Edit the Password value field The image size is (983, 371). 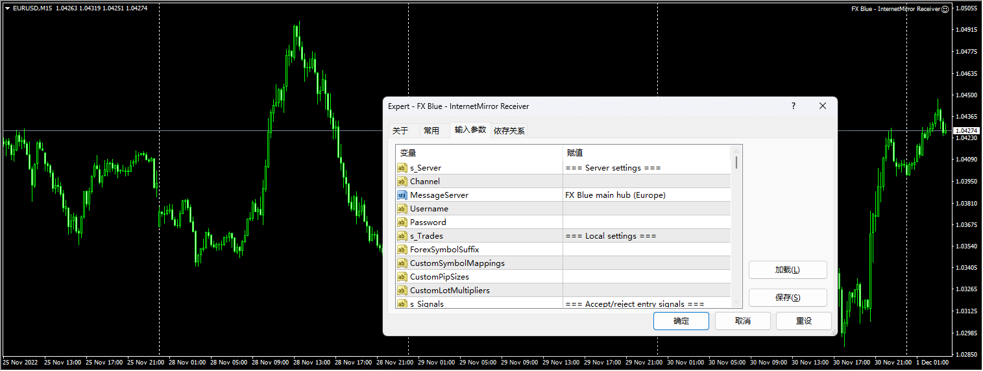pos(647,222)
